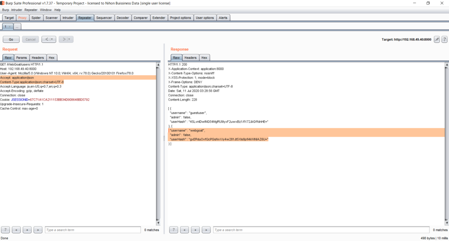
Task: Click the response pane vertical scrollbar
Action: [x=446, y=143]
